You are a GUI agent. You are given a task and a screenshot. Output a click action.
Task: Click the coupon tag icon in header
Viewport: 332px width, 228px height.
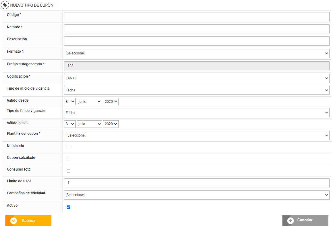point(5,5)
